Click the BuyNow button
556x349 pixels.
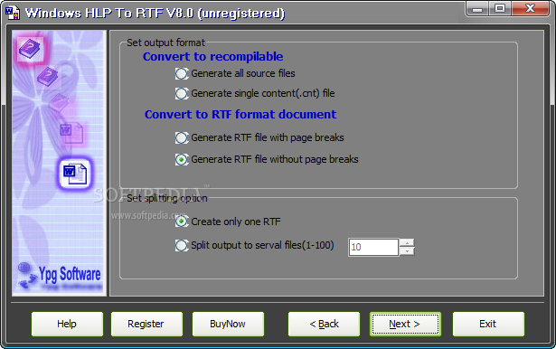click(x=228, y=324)
